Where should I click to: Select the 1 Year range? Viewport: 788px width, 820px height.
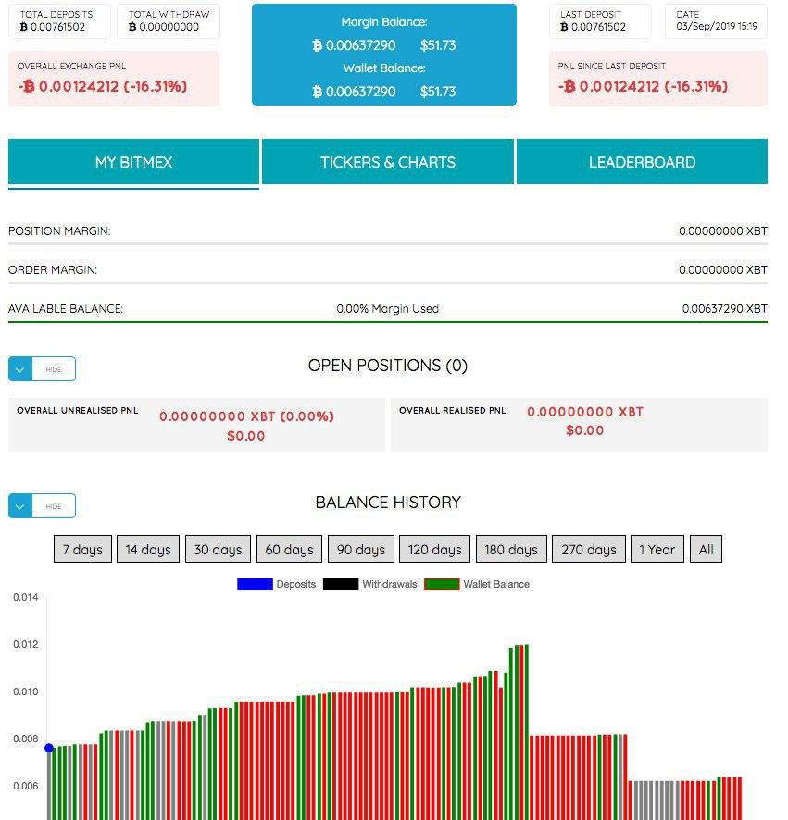coord(657,549)
